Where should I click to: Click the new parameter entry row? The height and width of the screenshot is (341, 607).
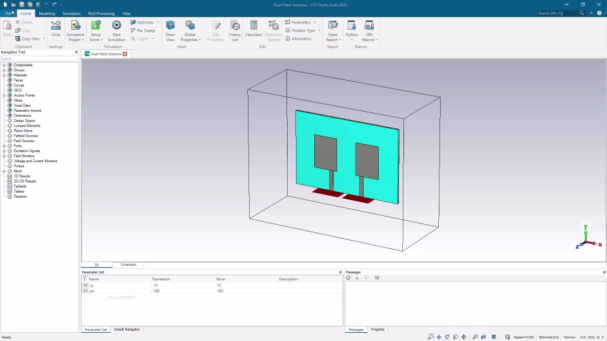(x=212, y=297)
